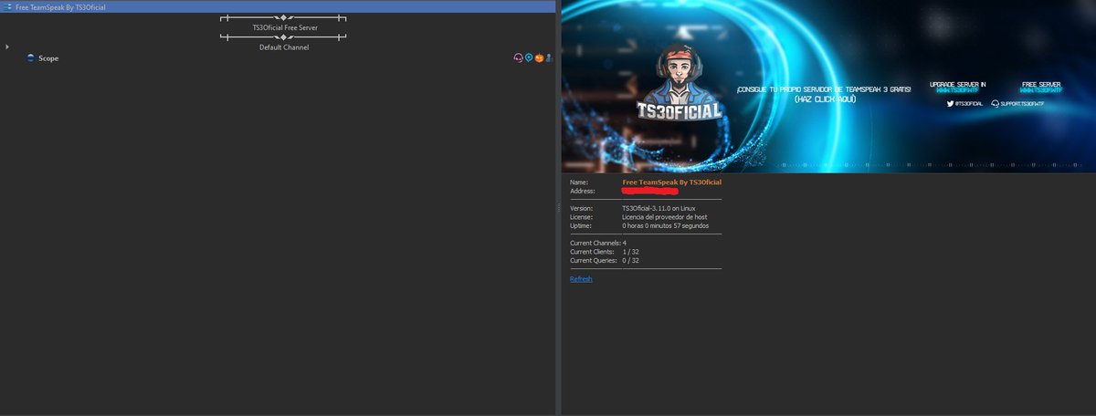Click the version text TS3Oficial-3.11.0 on Linux
1096x416 pixels.
pyautogui.click(x=659, y=208)
